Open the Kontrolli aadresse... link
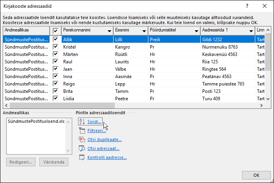Viewport: 274px width, 183px height. (107, 157)
